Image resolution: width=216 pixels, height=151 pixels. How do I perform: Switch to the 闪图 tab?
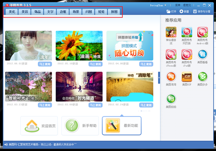[x=89, y=12]
